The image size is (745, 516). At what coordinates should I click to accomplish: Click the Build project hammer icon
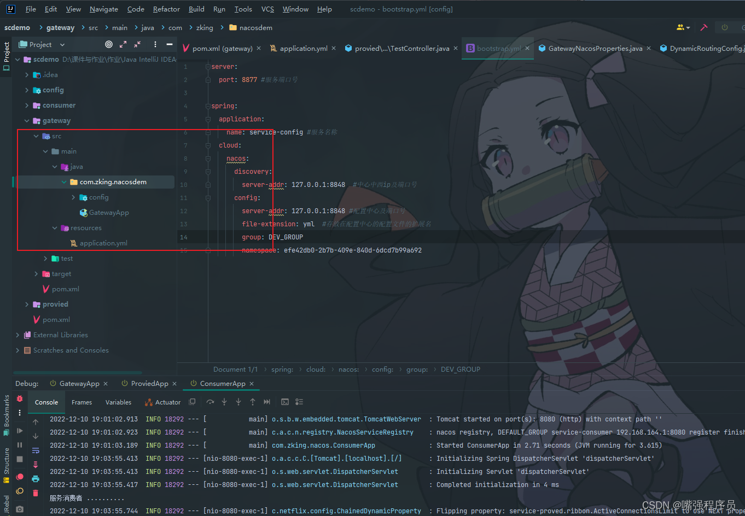(704, 27)
